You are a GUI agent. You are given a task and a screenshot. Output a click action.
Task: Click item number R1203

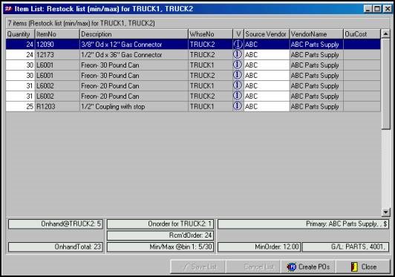pyautogui.click(x=46, y=107)
